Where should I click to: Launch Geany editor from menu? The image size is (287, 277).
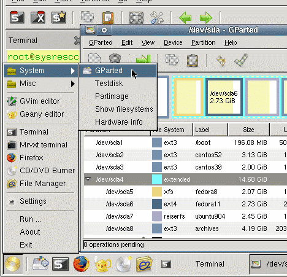[41, 114]
